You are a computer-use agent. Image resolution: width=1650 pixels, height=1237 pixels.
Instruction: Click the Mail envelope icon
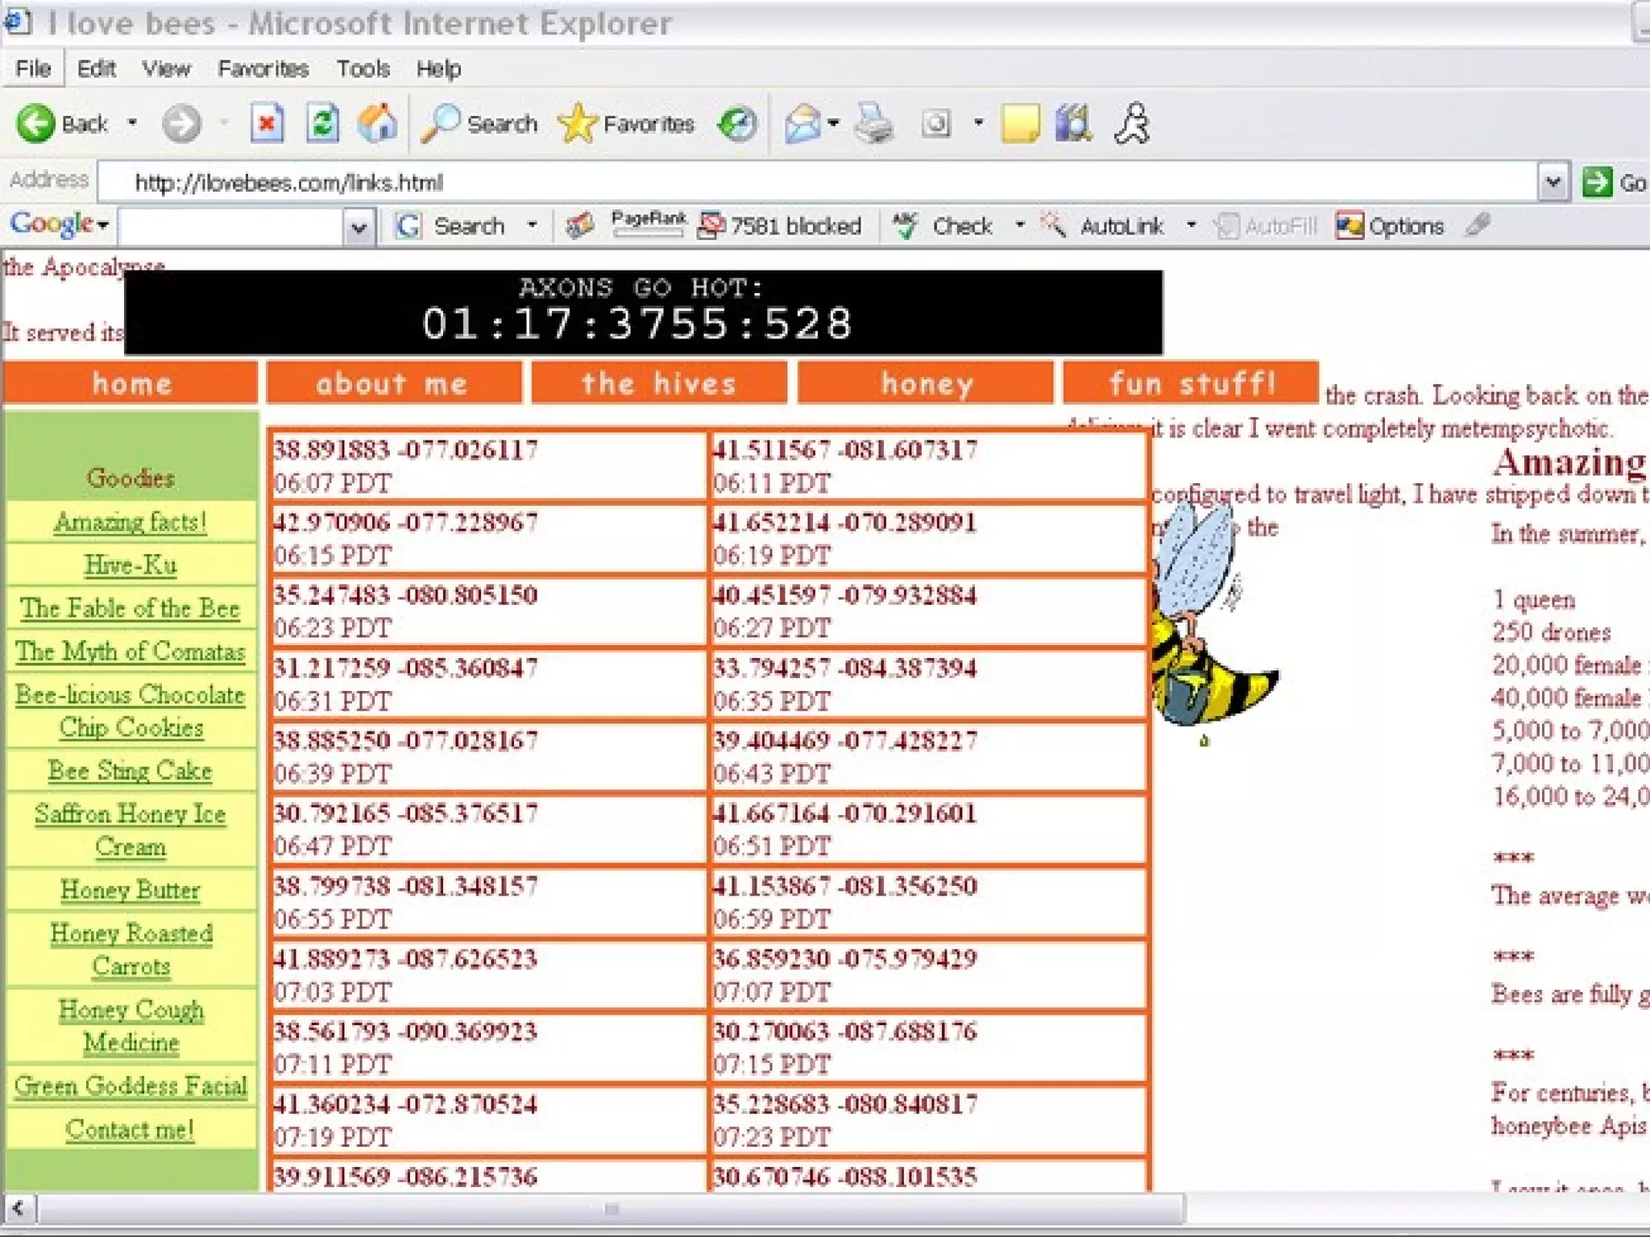(x=802, y=123)
